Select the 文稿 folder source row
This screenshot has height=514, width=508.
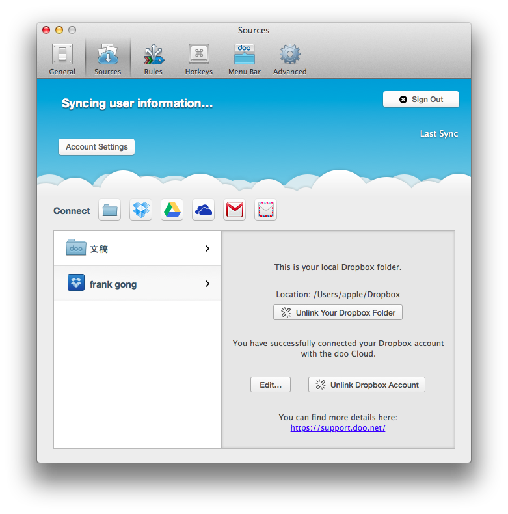click(138, 249)
